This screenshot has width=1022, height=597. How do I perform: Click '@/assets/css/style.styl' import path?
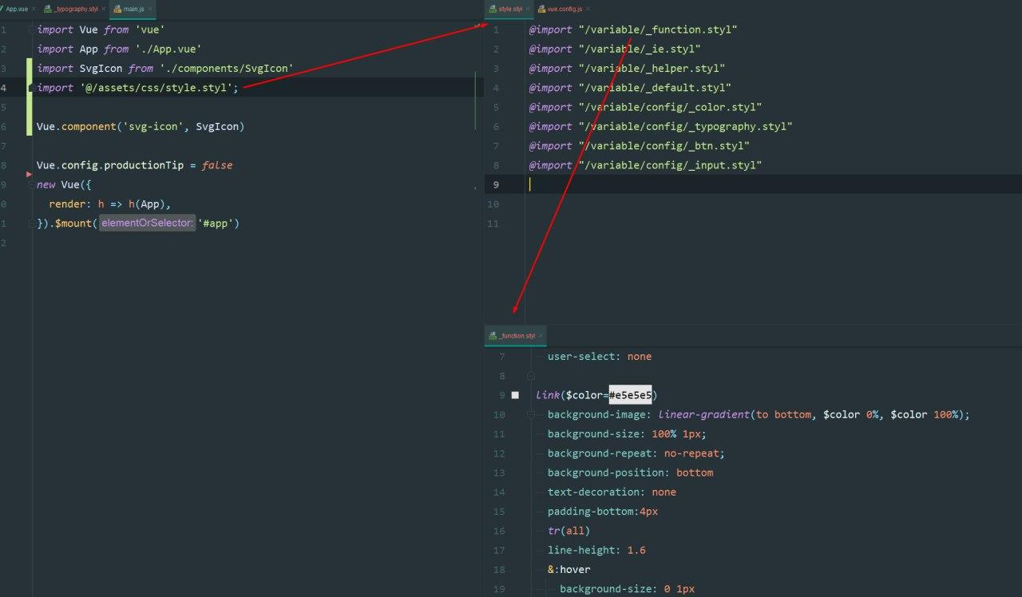156,88
